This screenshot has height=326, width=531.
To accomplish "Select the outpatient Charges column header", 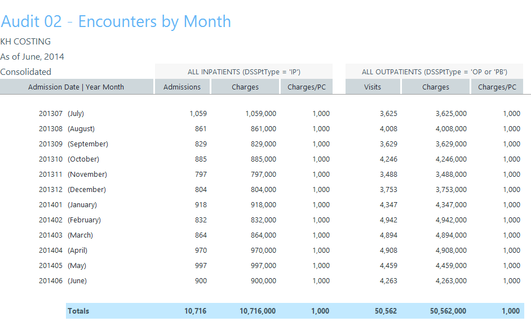I will (436, 87).
